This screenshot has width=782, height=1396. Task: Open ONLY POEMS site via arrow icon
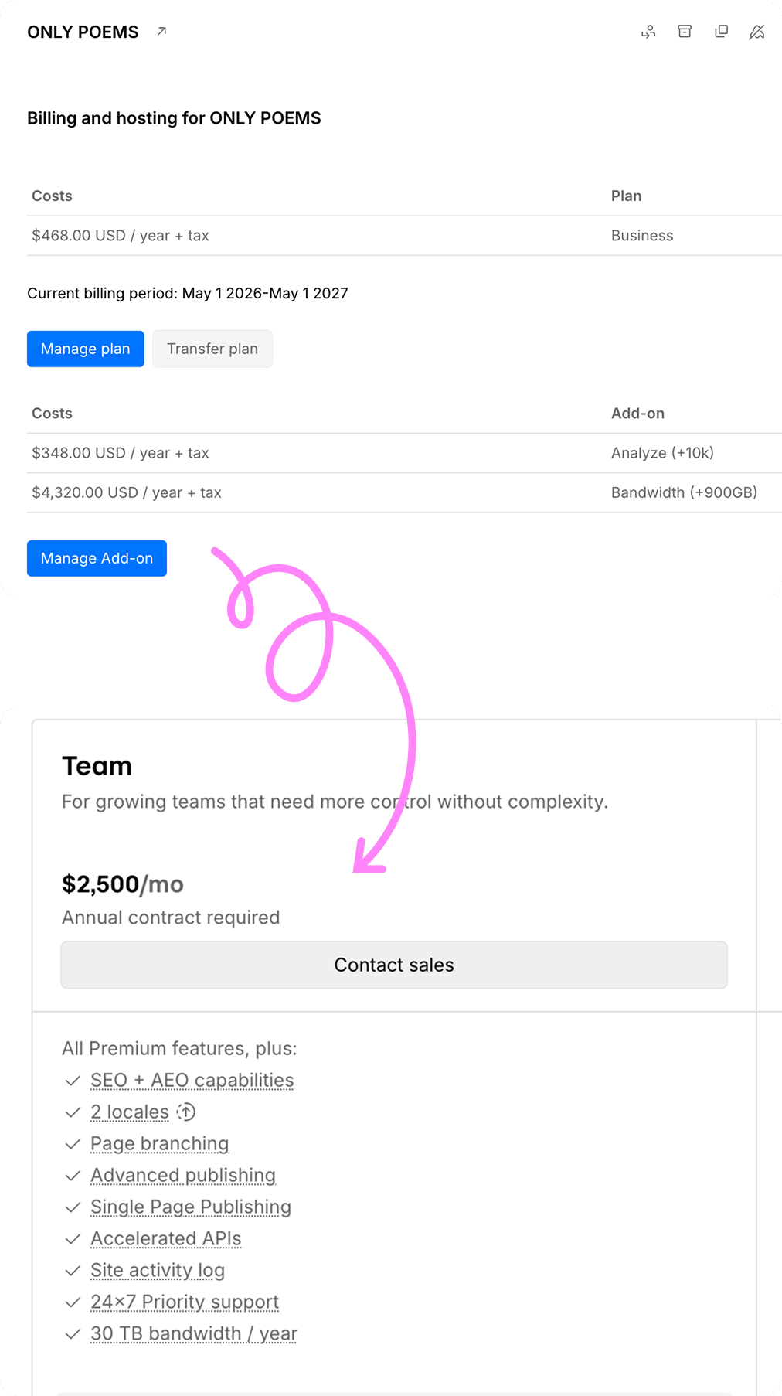[161, 32]
